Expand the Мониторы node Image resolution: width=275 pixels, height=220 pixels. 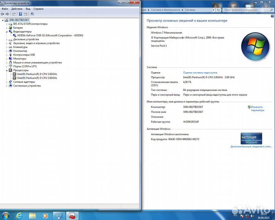point(7,59)
